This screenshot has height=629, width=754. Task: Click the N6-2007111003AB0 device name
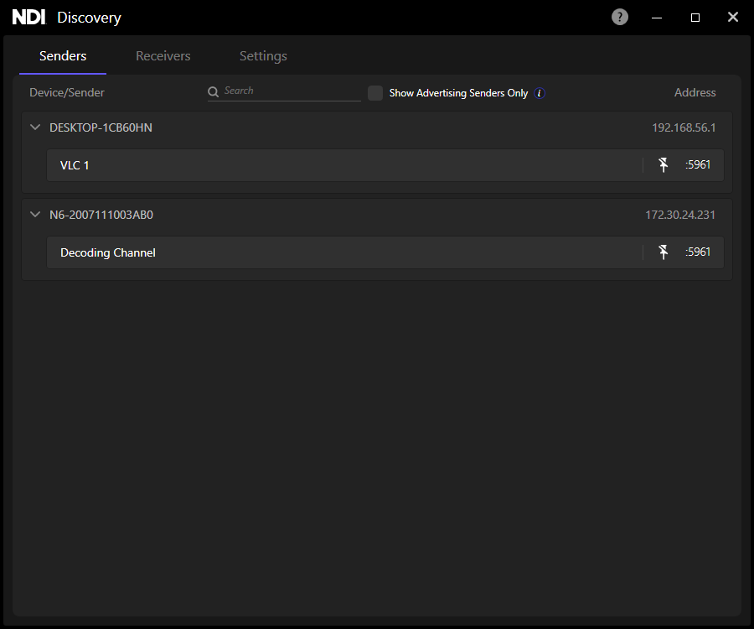tap(101, 215)
